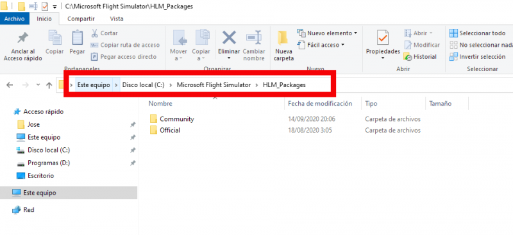The image size is (513, 235).
Task: Open recent locations dropdown chevron
Action: [38, 85]
